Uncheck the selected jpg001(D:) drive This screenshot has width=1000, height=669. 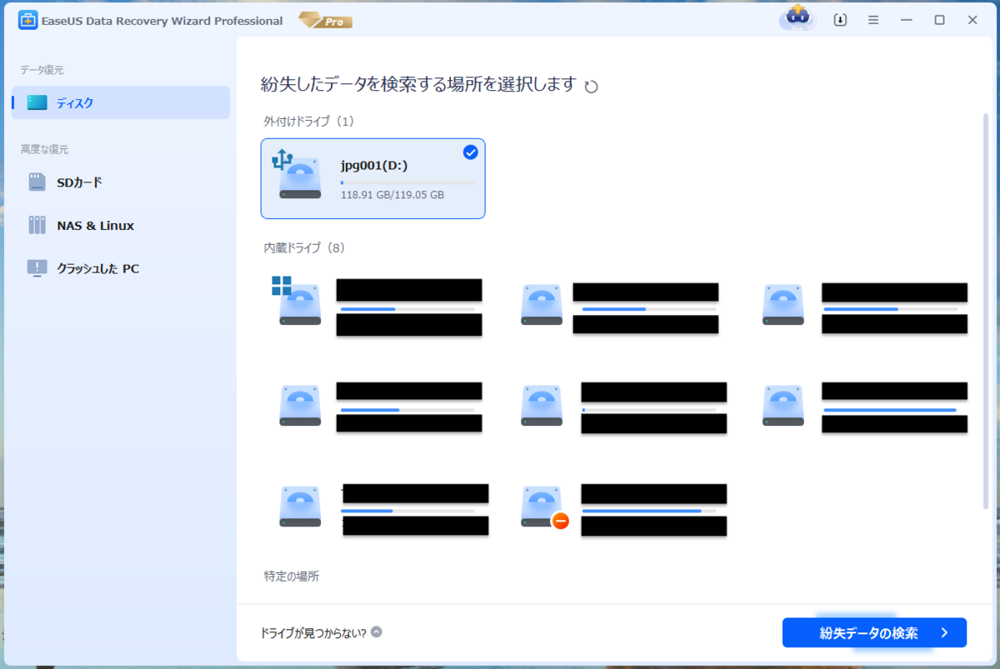coord(470,152)
